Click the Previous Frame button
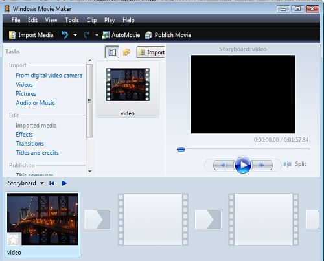The image size is (324, 261). coord(224,165)
